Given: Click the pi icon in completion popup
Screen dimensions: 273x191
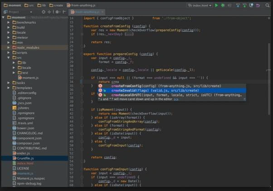Looking at the screenshot, I should pos(244,99).
